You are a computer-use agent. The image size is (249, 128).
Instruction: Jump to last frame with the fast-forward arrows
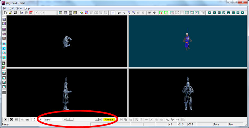(x=100, y=119)
